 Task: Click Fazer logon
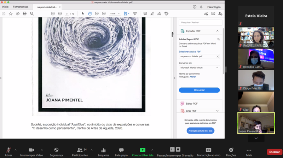tap(214, 7)
